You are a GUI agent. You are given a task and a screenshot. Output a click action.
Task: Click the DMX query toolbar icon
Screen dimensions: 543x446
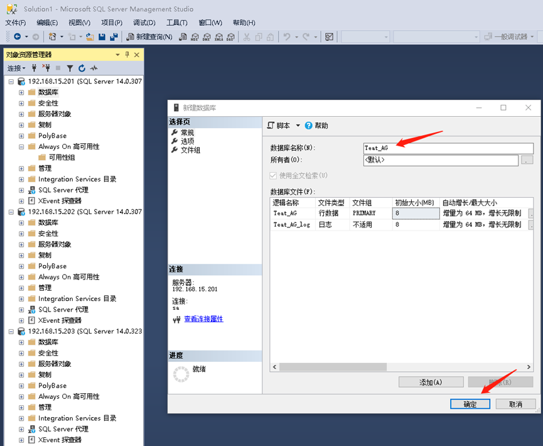click(207, 36)
